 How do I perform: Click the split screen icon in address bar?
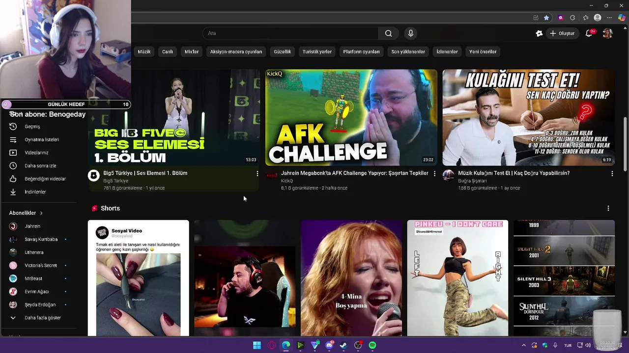pyautogui.click(x=536, y=18)
